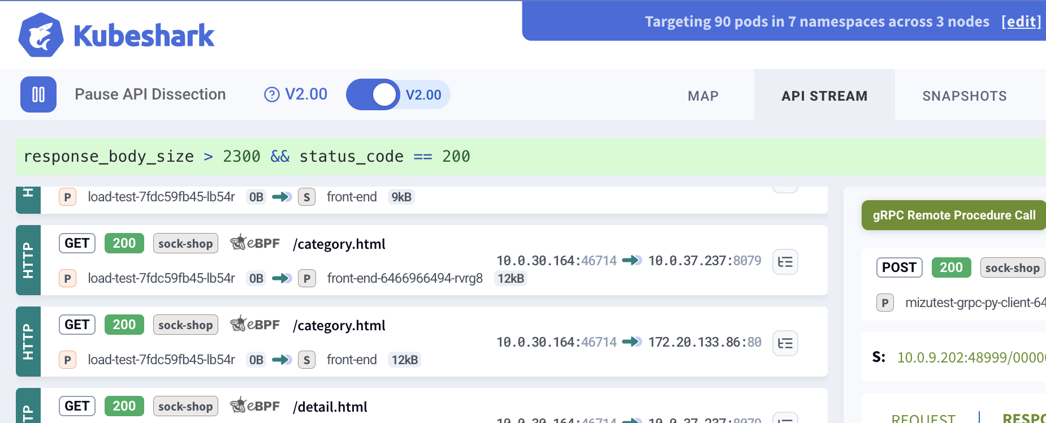
Task: Click the gRPC Remote Procedure Call button
Action: pyautogui.click(x=954, y=215)
